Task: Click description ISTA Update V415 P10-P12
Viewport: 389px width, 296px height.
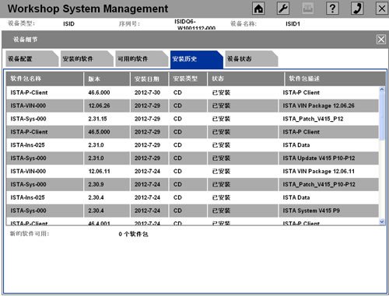Action: click(319, 158)
